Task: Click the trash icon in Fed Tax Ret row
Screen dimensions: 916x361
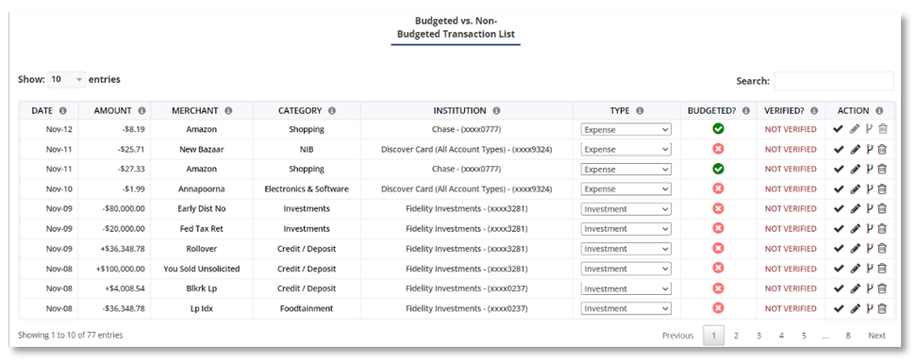Action: click(x=882, y=229)
